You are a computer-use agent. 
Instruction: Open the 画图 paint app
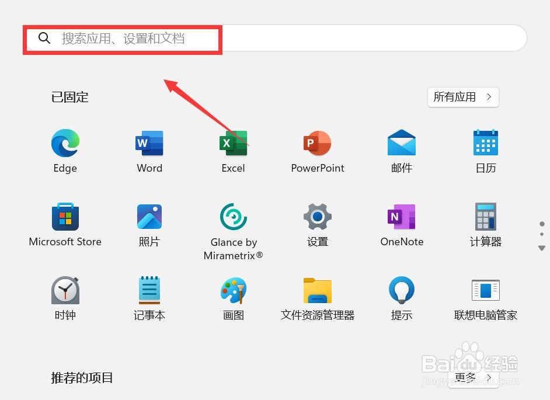pos(234,298)
